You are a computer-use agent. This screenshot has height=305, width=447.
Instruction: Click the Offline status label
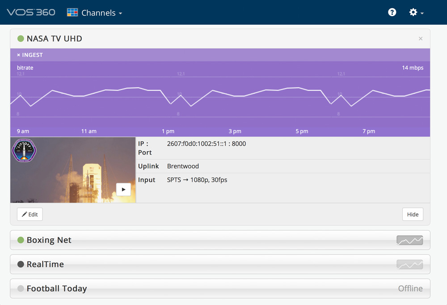(x=410, y=288)
